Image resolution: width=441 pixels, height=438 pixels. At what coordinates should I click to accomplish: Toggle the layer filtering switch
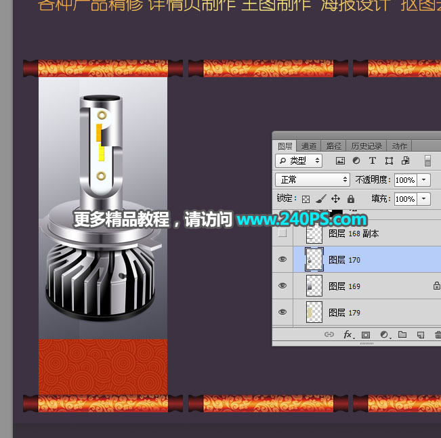click(x=427, y=161)
